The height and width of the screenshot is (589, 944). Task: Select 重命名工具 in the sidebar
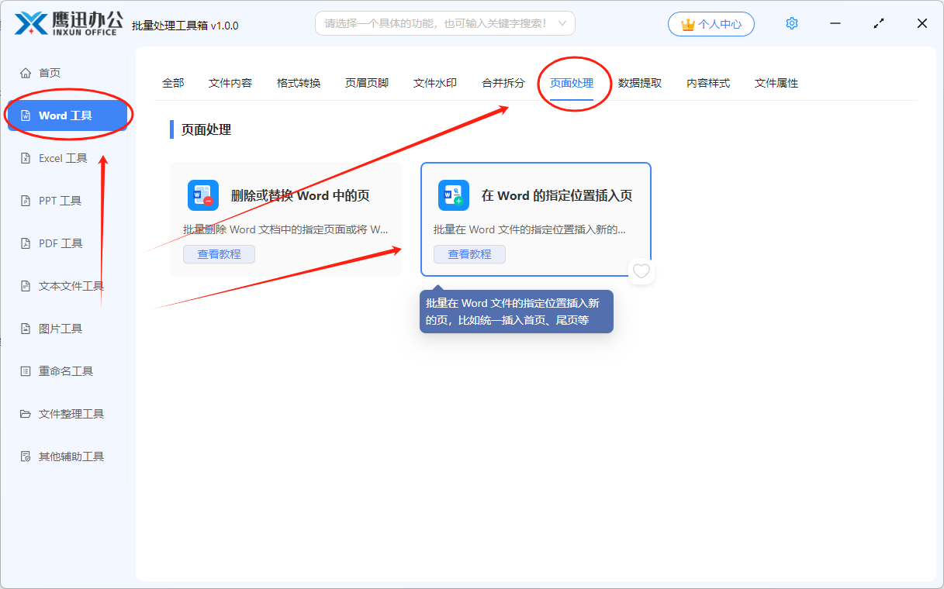pos(65,371)
